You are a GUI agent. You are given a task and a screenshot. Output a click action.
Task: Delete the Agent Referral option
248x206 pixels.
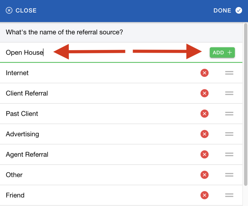coord(204,154)
